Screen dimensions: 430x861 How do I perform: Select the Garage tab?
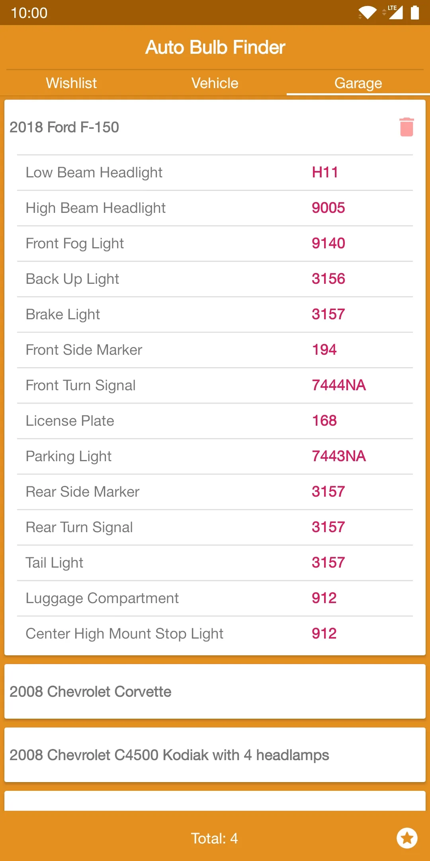tap(358, 83)
